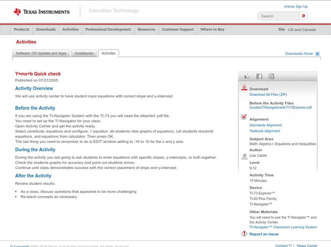Switch to Software, OS Updates and Apps tab

41,53
